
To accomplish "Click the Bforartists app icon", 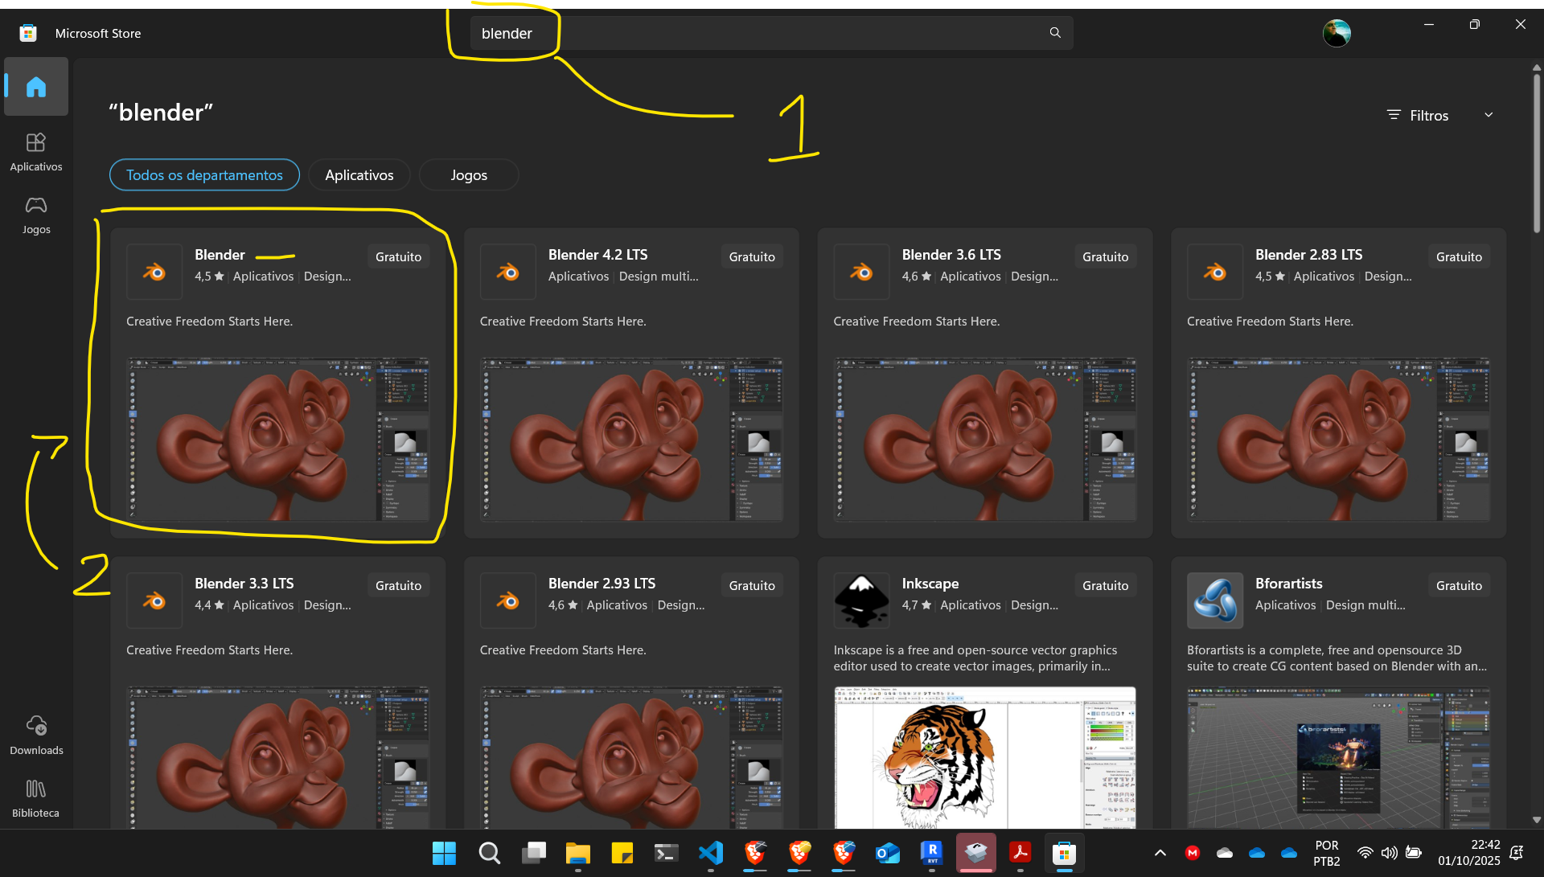I will click(1214, 600).
